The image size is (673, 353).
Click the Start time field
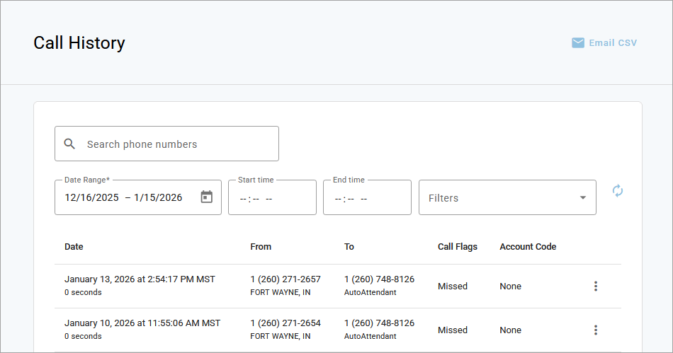[272, 197]
